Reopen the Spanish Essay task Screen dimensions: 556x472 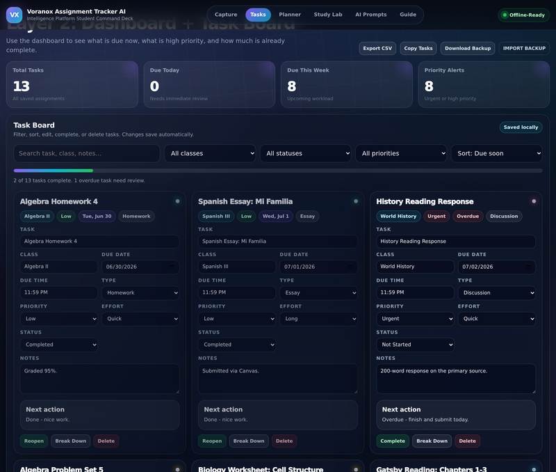coord(212,441)
